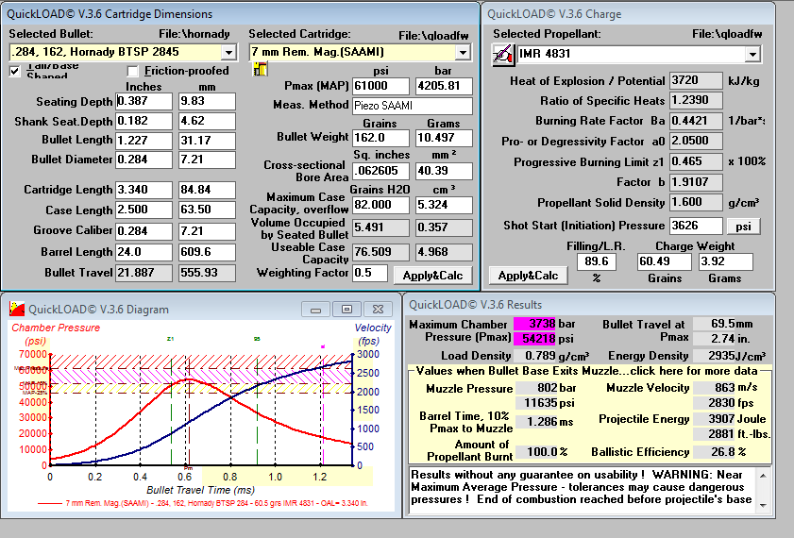794x538 pixels.
Task: Click the Projectile Energy 3907 Joule value
Action: [x=714, y=419]
